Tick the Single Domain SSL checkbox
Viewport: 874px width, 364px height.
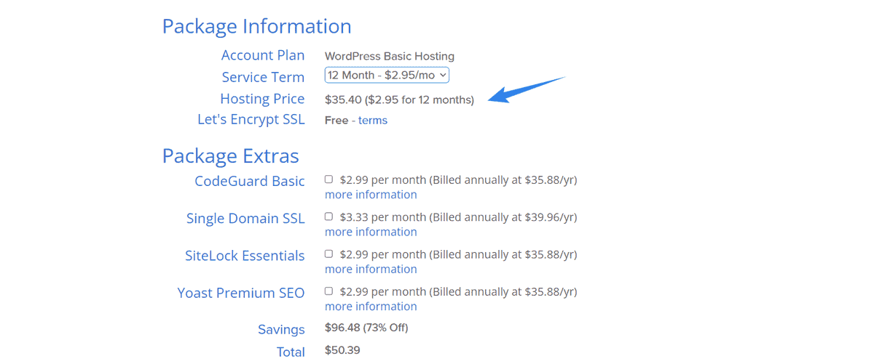pos(328,217)
